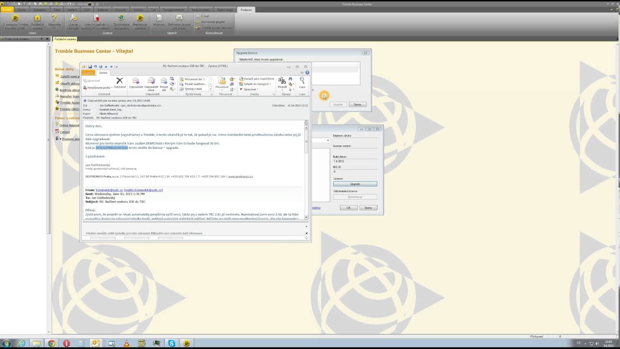Open Soubor tab in Trimble Business Center

[x=7, y=10]
